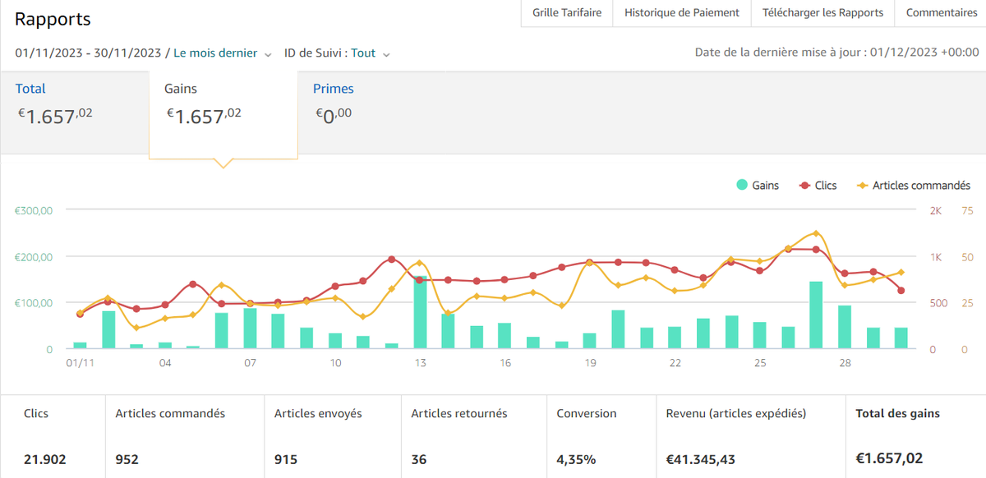Click the '2K' right axis label
This screenshot has width=986, height=478.
936,210
